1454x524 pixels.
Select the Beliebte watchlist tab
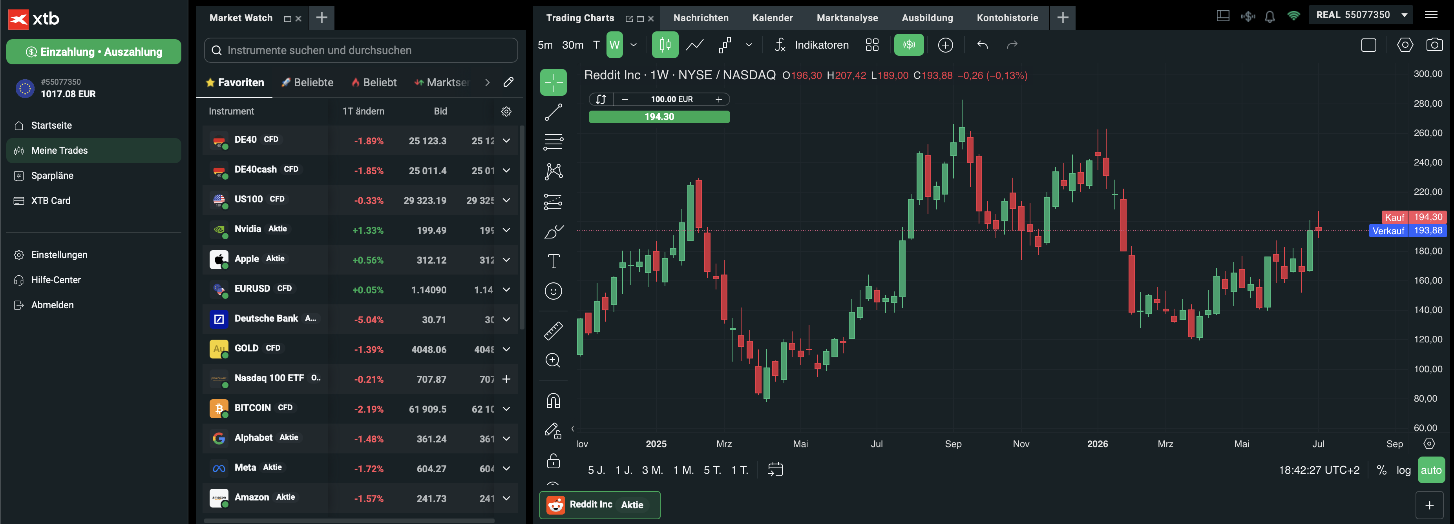(308, 82)
